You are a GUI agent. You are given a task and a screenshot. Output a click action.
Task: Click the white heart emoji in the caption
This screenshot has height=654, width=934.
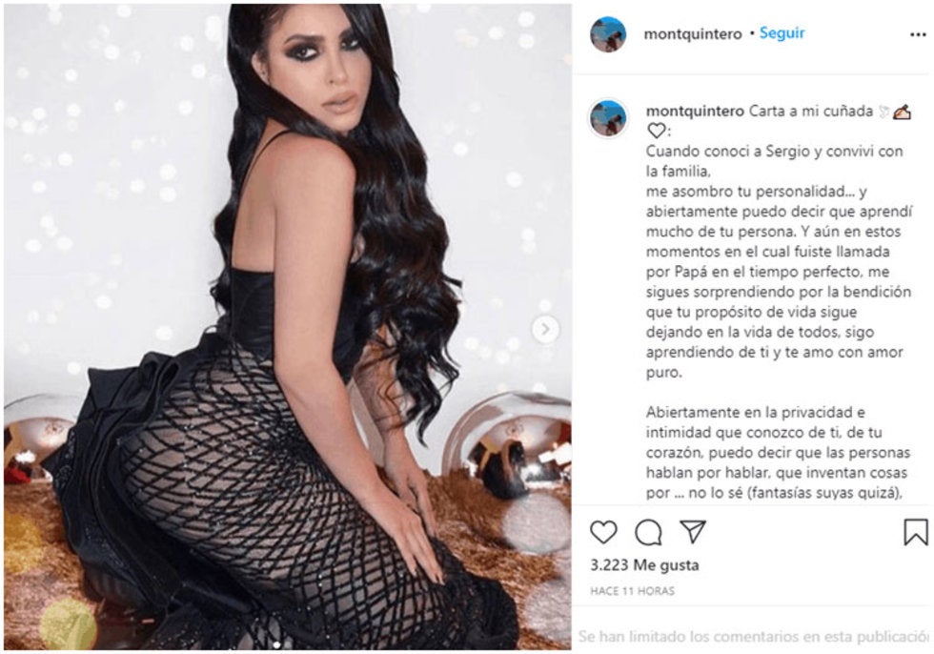656,131
